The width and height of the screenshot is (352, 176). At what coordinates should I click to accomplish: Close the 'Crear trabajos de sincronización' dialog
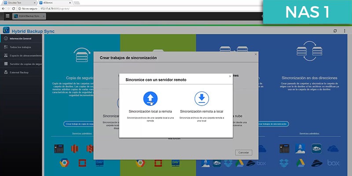(x=256, y=54)
